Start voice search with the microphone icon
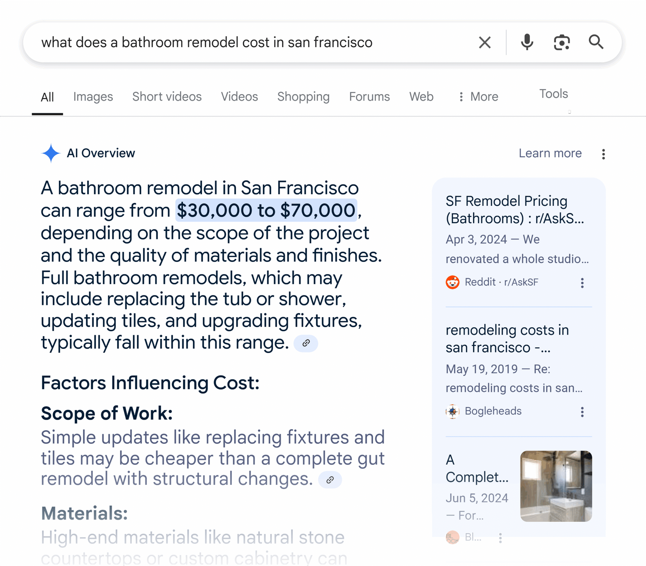This screenshot has height=566, width=646. tap(527, 42)
